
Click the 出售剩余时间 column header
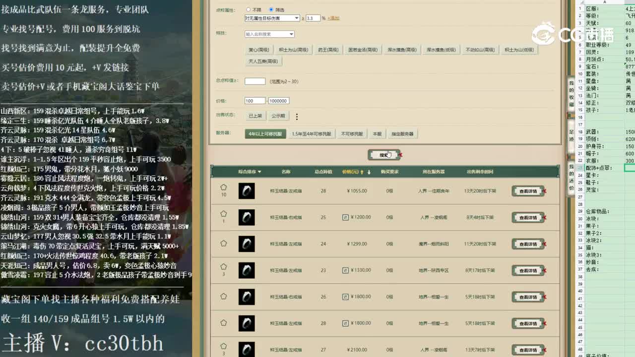[x=480, y=172]
